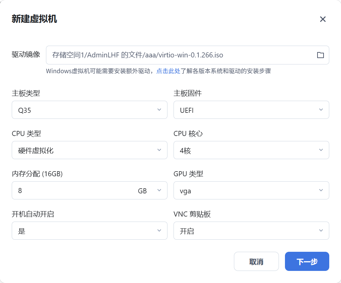The image size is (341, 283).
Task: Close the 新建虚拟机 dialog
Action: point(323,19)
